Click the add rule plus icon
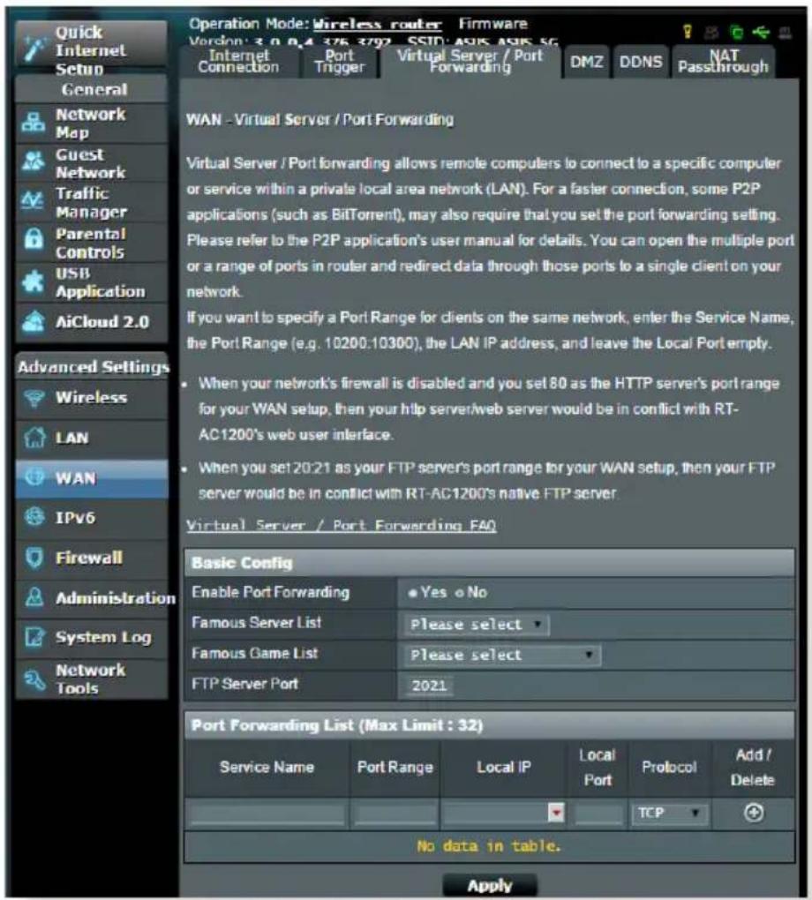812x900 pixels. click(x=754, y=813)
